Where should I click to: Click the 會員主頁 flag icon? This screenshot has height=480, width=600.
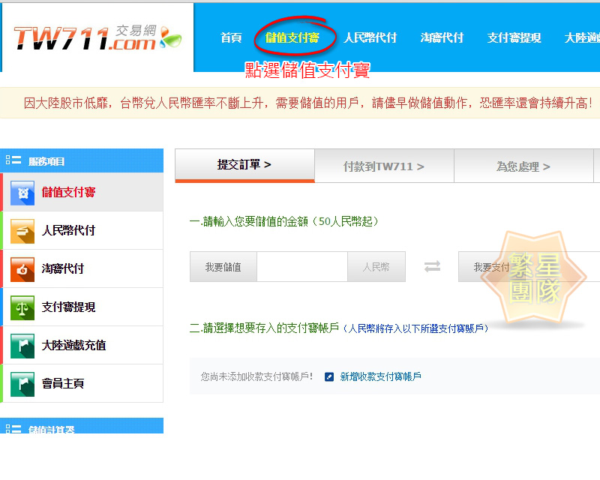click(x=22, y=384)
